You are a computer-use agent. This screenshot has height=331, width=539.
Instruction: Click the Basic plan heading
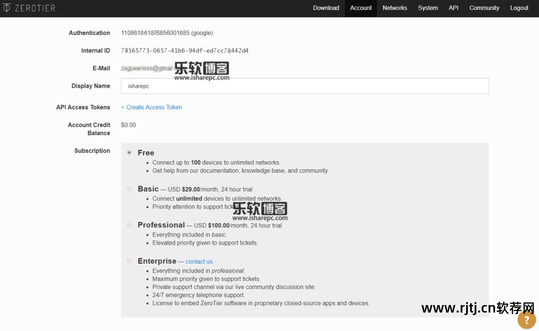pyautogui.click(x=148, y=189)
